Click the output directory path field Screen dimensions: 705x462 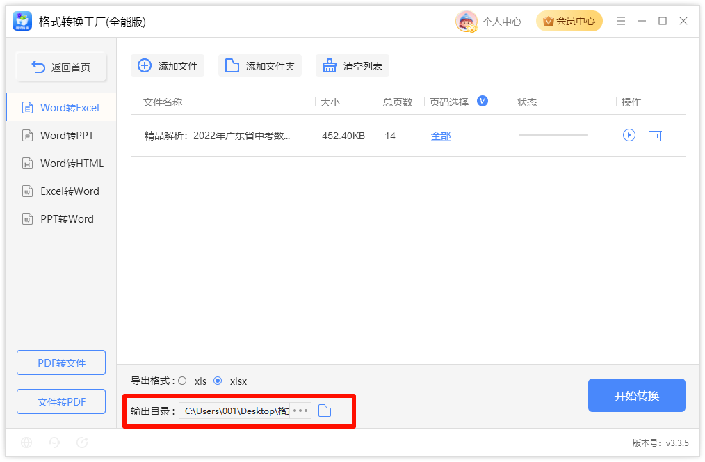pos(235,411)
